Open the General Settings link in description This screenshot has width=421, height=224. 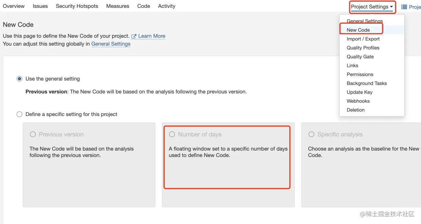click(111, 44)
